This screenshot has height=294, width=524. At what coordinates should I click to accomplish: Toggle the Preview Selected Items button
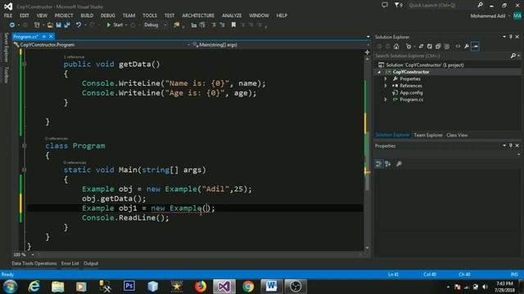475,47
